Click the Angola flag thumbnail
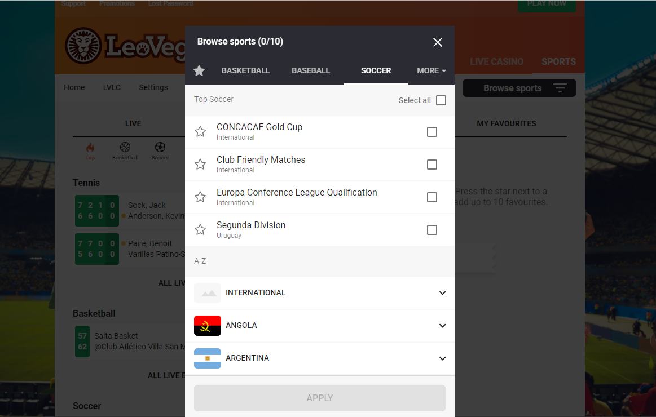This screenshot has width=656, height=417. point(208,326)
